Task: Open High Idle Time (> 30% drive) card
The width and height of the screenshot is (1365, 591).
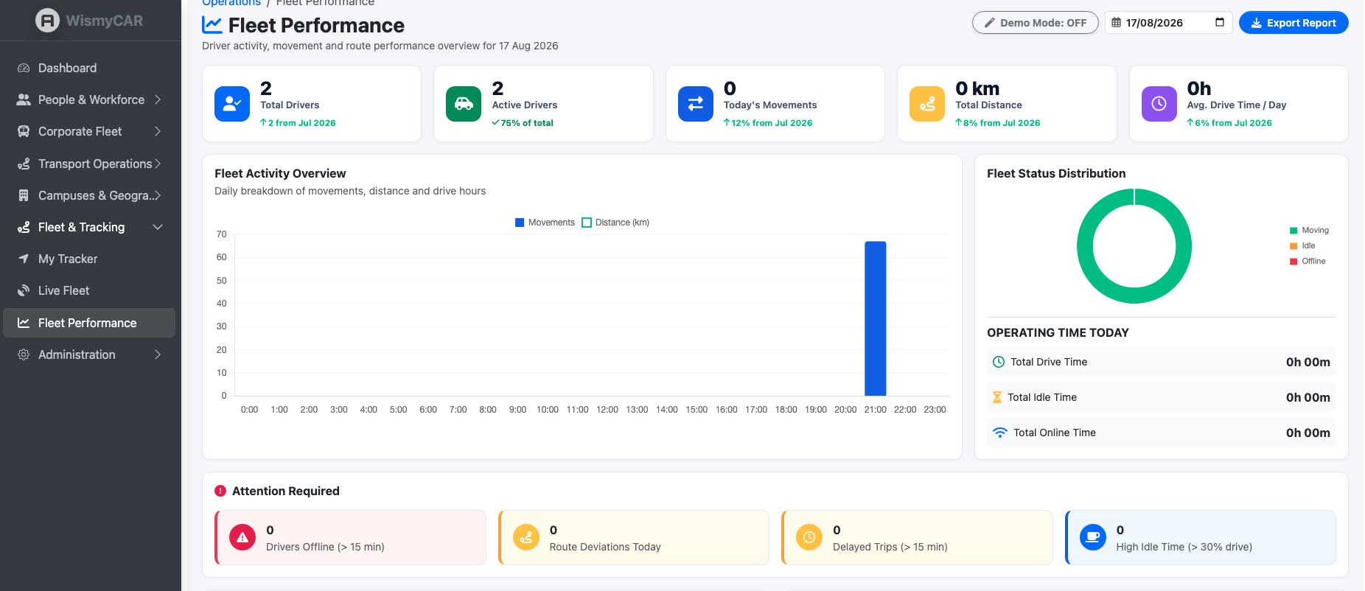Action: tap(1201, 537)
